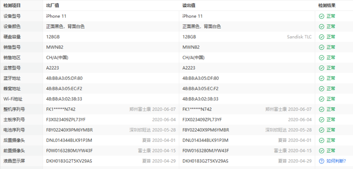353x169 pixels.
Task: Click read front camera serial F0W0163280MJYW43F
Action: point(206,151)
